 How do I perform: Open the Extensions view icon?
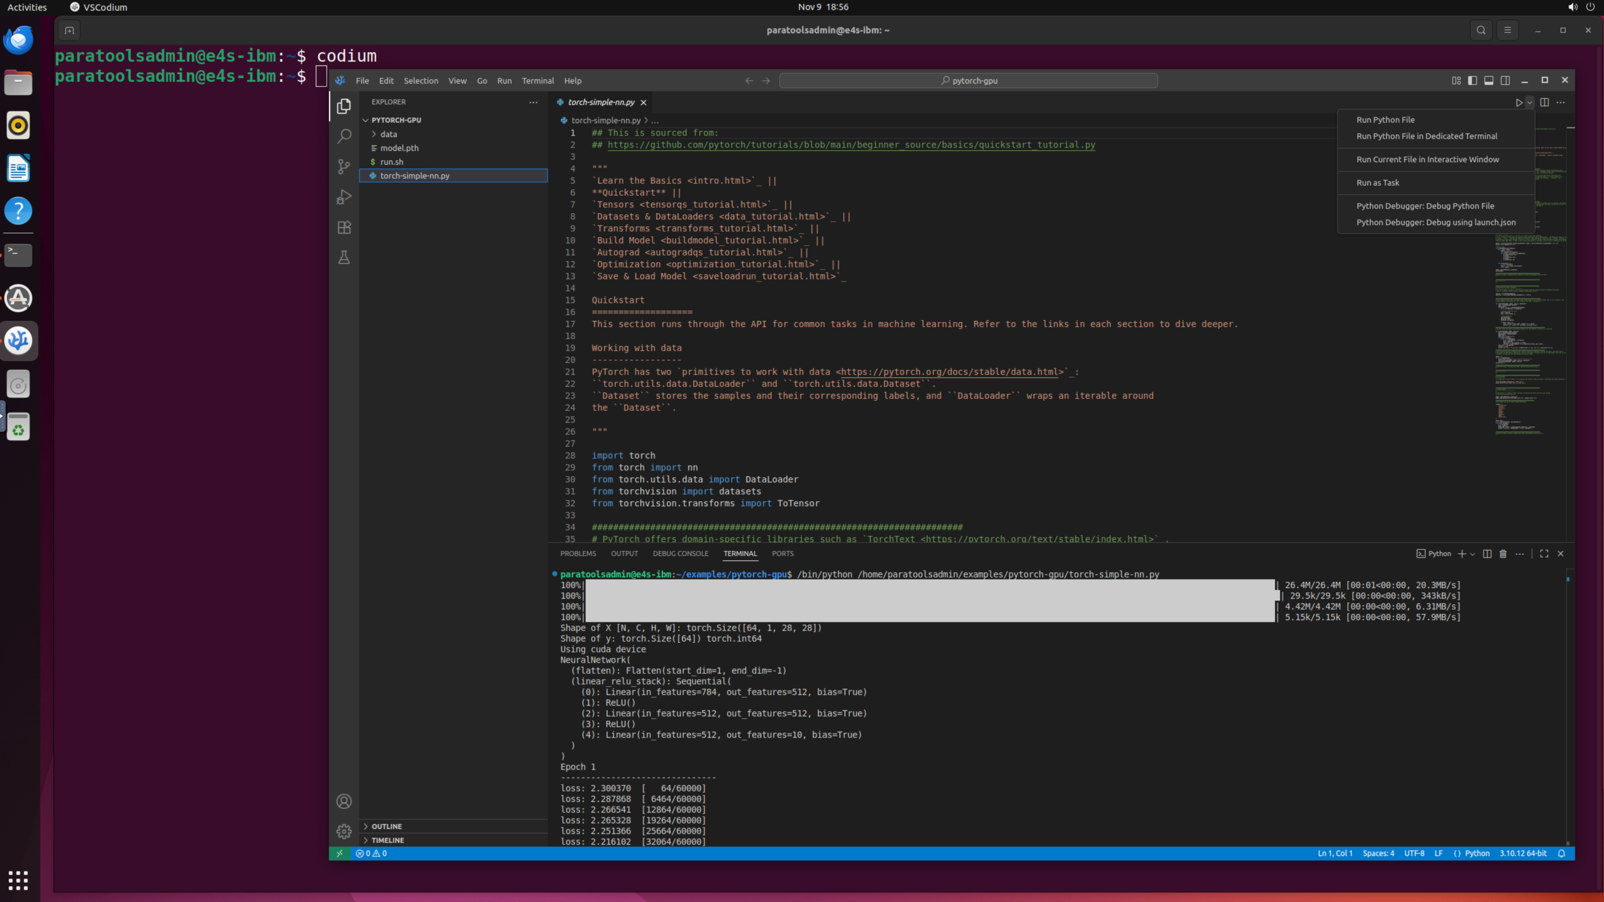point(344,228)
